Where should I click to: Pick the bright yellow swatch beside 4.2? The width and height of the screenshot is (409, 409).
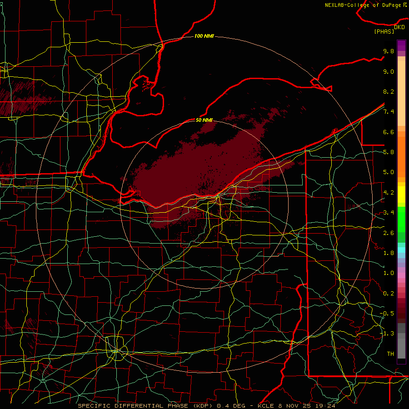401,195
